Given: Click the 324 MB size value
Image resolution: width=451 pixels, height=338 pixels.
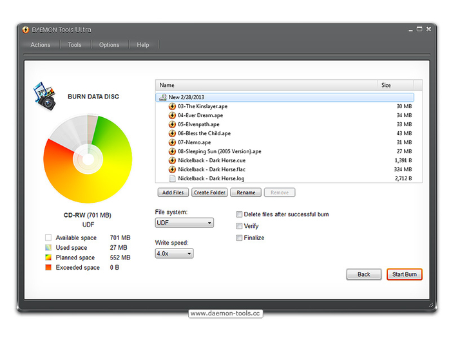Looking at the screenshot, I should click(x=403, y=169).
